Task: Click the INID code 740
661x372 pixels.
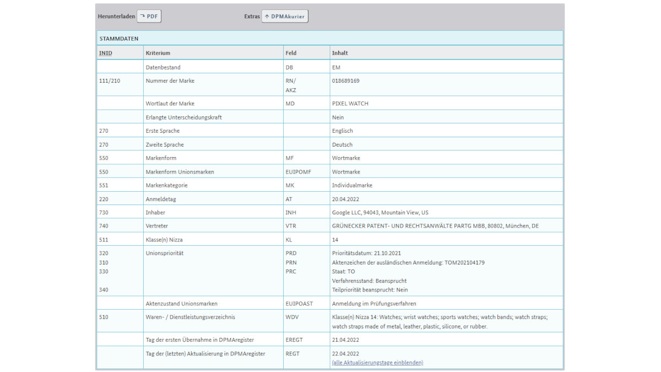Action: (104, 226)
